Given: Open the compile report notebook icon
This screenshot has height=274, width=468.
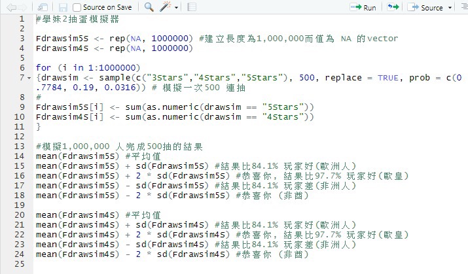Looking at the screenshot, I should click(191, 7).
